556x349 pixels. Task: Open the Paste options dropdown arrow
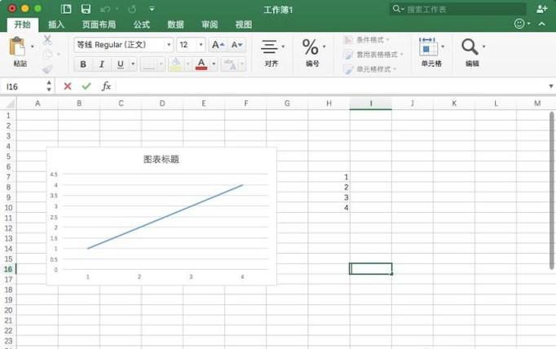click(33, 46)
